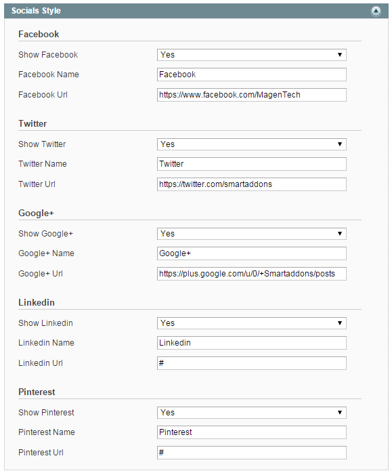The height and width of the screenshot is (473, 392).
Task: Click the Twitter section heading
Action: click(32, 124)
